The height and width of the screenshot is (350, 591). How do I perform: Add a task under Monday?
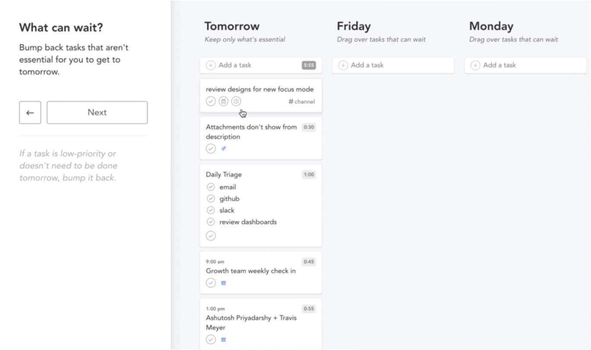pyautogui.click(x=525, y=66)
